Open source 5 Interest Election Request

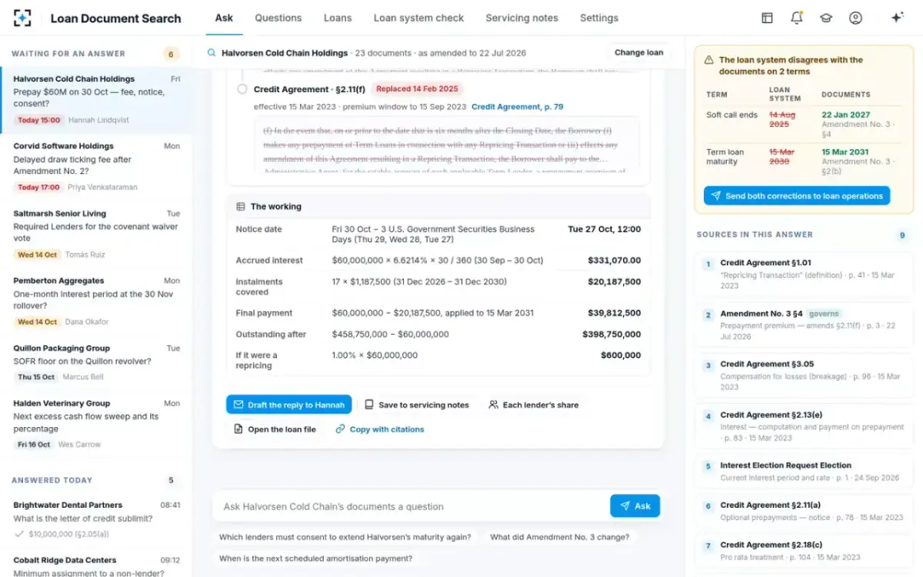804,472
